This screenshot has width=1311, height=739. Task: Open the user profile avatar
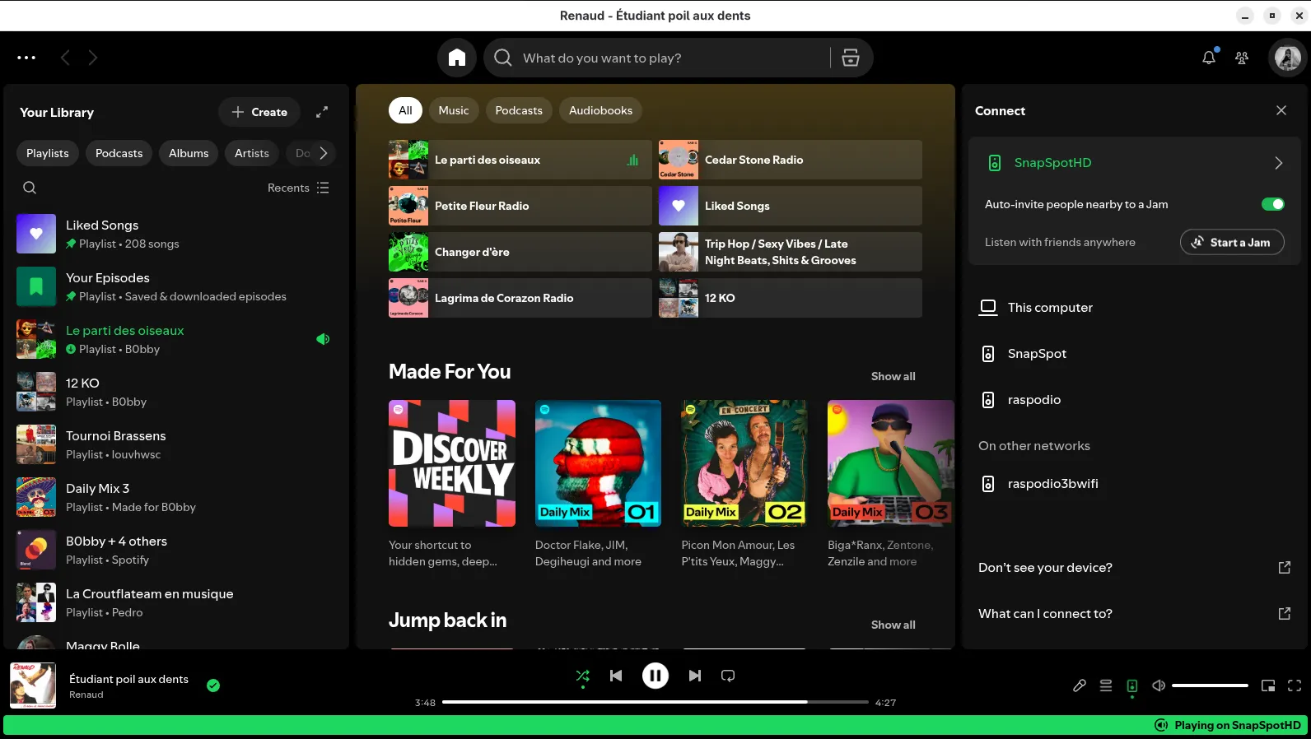click(1288, 58)
